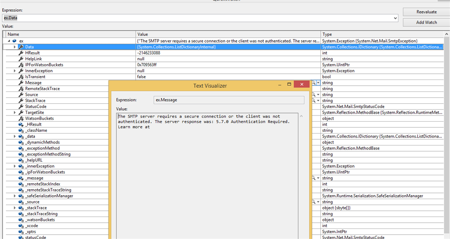Click the wrench icon beside InnerException
Image resolution: width=450 pixels, height=239 pixels.
pos(21,71)
